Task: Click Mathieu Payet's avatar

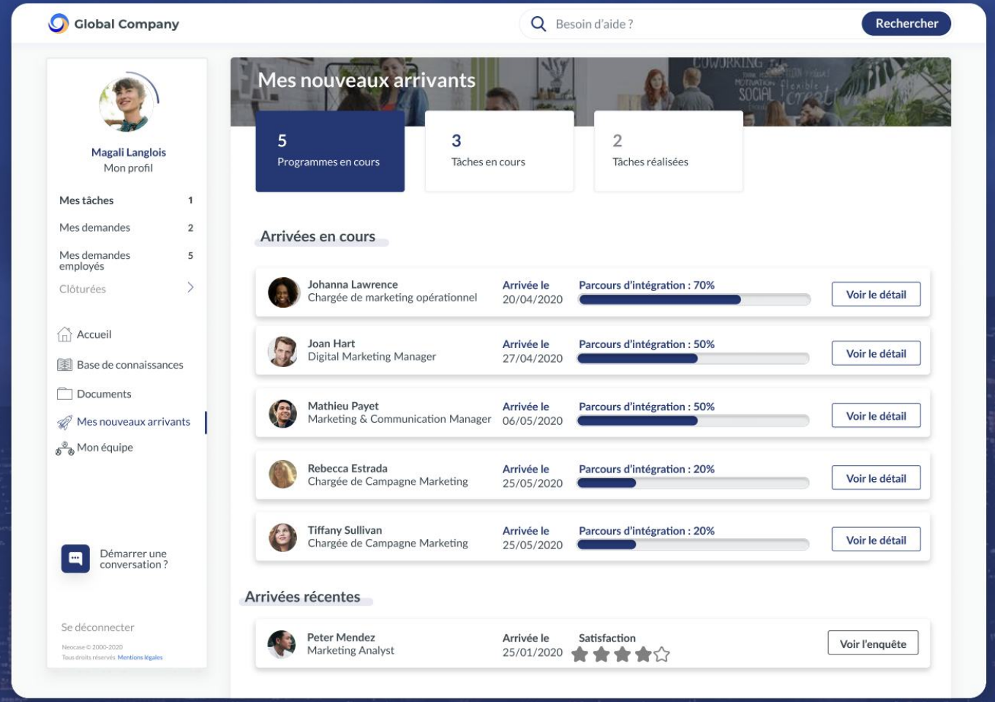Action: click(x=283, y=414)
